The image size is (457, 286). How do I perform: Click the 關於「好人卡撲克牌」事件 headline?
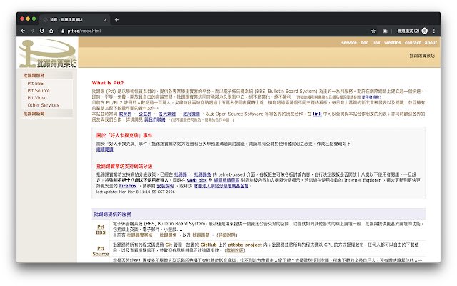124,135
